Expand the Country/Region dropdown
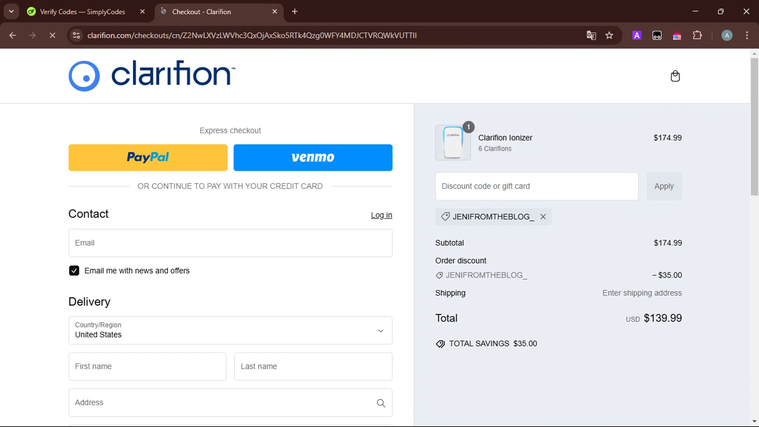Viewport: 759px width, 427px height. click(x=230, y=330)
